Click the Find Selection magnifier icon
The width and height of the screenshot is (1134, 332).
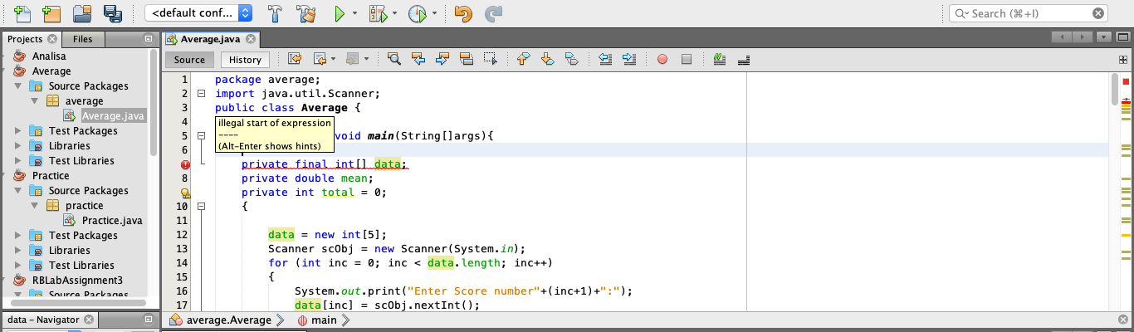394,59
